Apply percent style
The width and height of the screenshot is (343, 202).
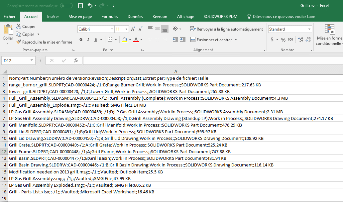click(283, 40)
